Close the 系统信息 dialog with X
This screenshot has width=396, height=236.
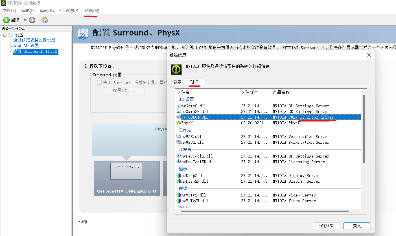click(x=369, y=55)
